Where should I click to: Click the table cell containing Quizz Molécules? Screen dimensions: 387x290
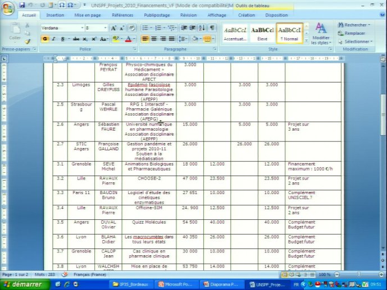[x=149, y=227]
